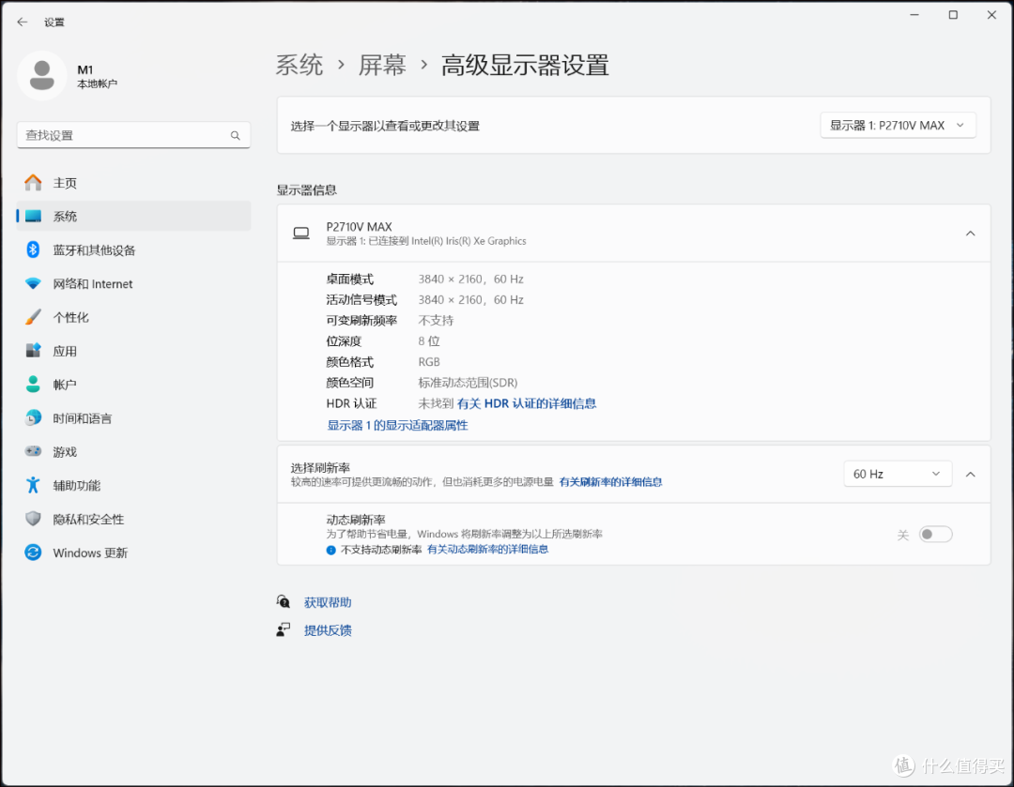Click the info icon near 不支持动态刷新率
Screen dimensions: 1014x787
tap(331, 550)
